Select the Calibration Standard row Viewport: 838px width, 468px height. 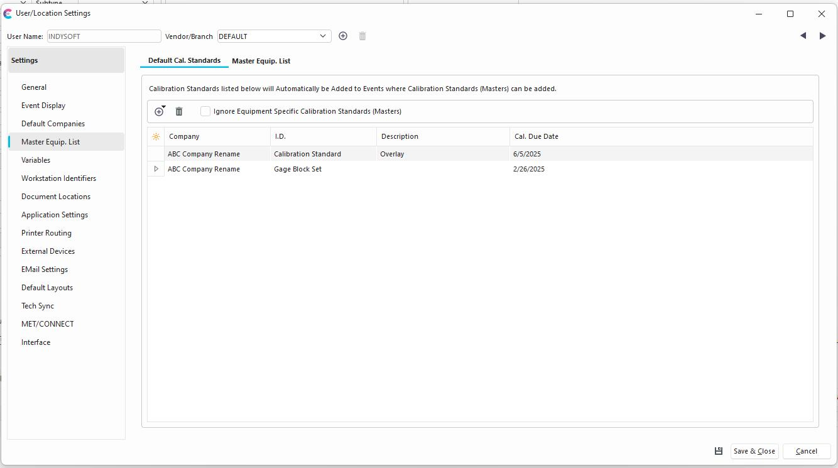(x=307, y=154)
